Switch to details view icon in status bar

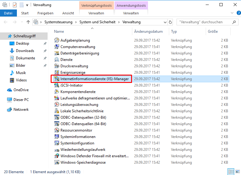(231, 172)
